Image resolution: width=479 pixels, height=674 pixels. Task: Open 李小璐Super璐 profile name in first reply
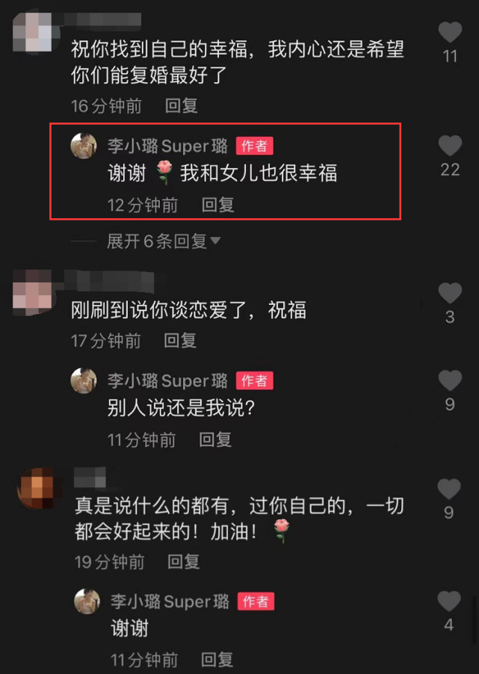pos(167,146)
